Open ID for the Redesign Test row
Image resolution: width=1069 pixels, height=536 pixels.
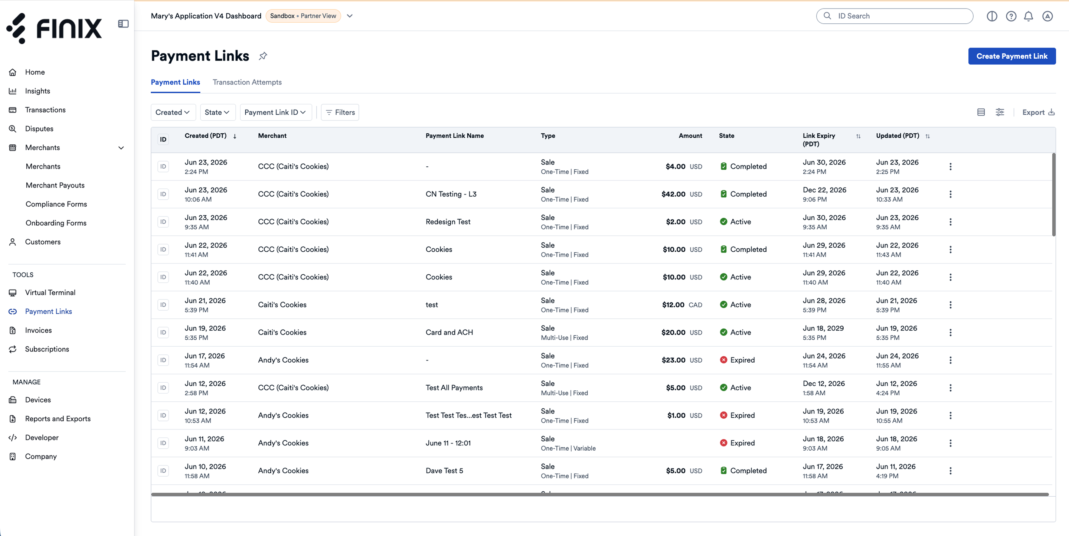click(x=163, y=222)
